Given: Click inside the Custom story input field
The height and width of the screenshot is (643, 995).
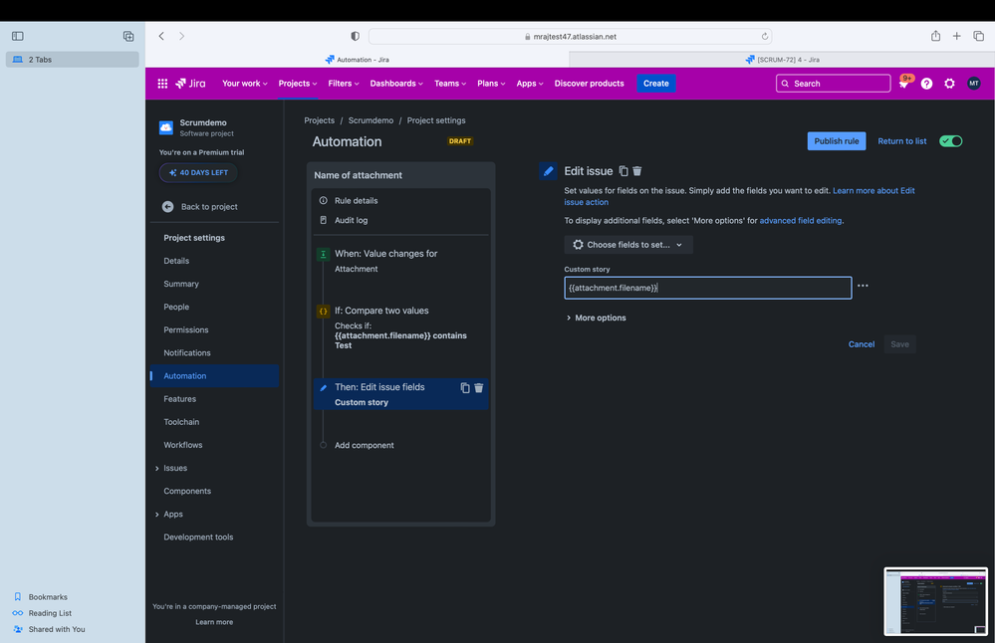Looking at the screenshot, I should [707, 287].
